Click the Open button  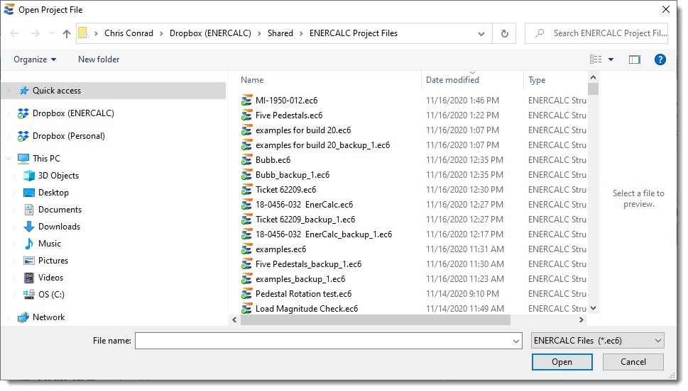562,362
